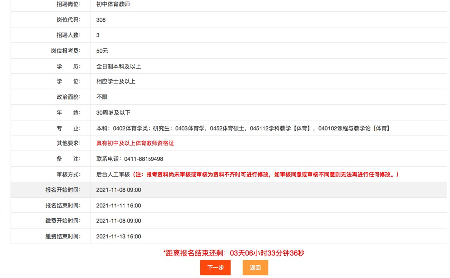
Task: Click the 初中体育教师 position value
Action: [113, 4]
